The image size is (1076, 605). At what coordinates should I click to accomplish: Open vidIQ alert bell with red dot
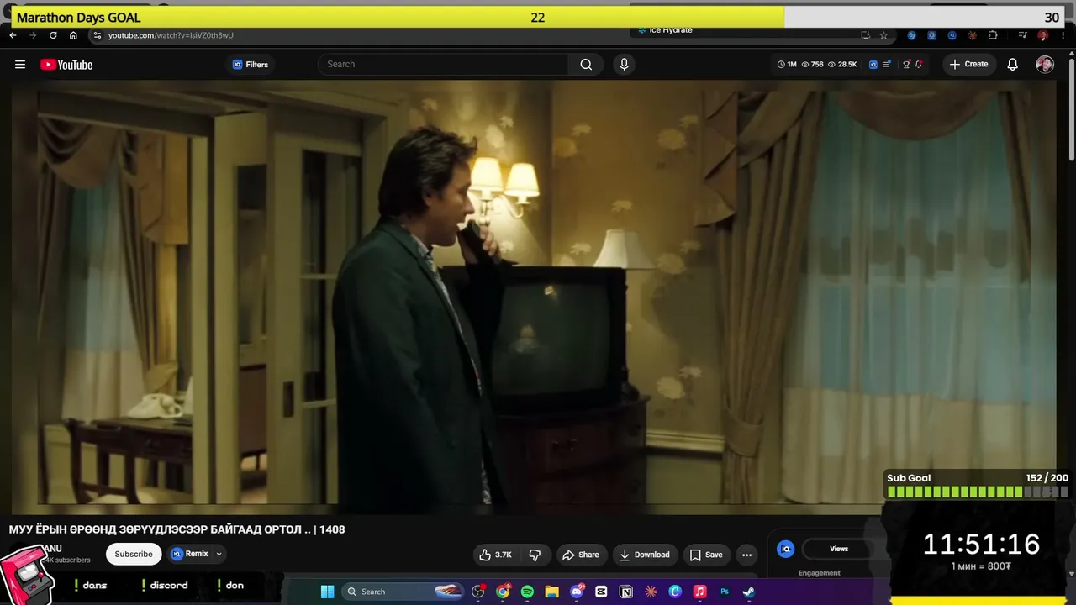click(919, 65)
